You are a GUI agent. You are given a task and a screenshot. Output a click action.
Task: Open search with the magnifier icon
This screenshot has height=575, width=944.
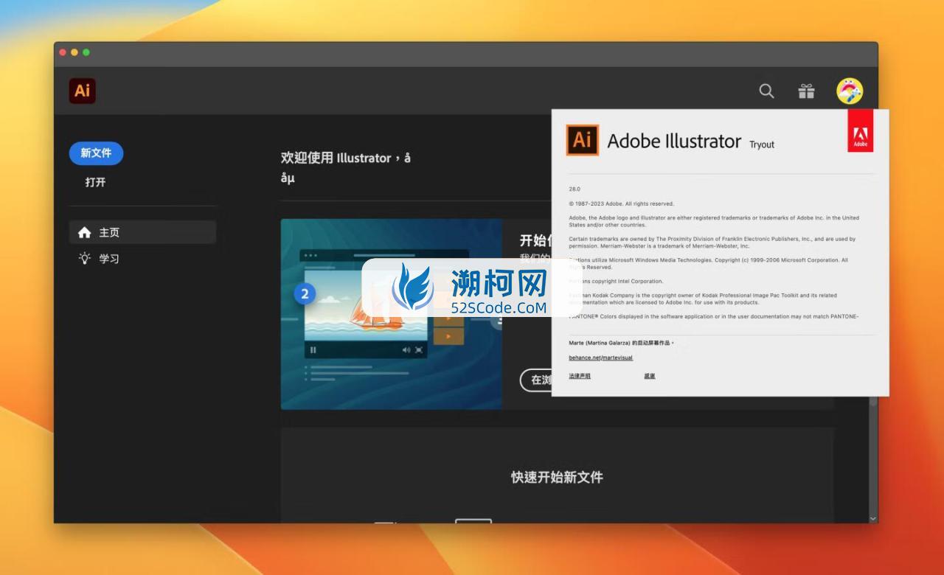(767, 91)
